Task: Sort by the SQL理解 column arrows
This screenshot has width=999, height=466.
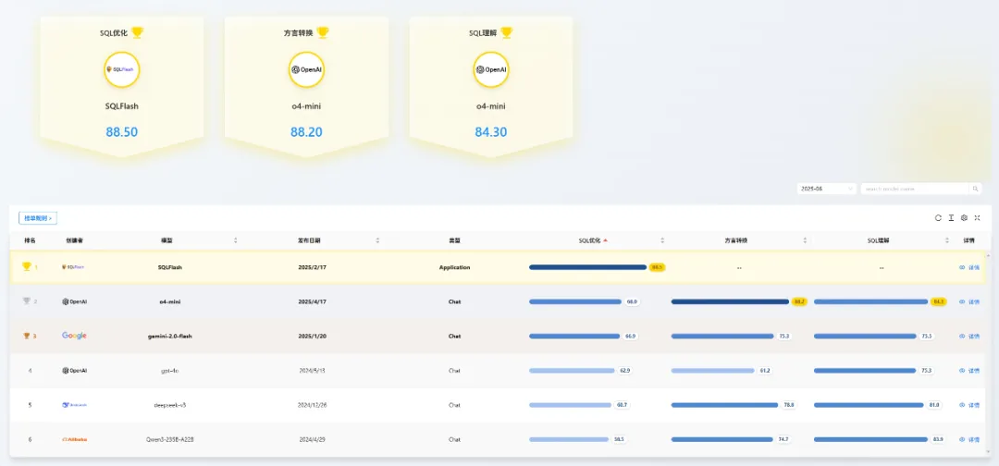Action: (x=947, y=240)
